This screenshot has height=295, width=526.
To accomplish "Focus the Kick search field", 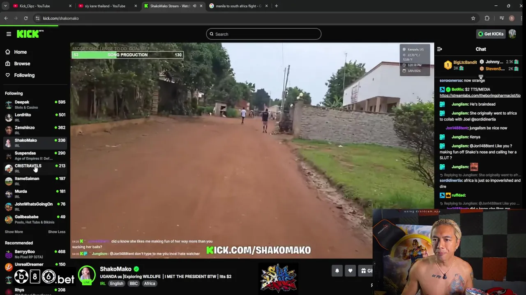I will coord(264,34).
